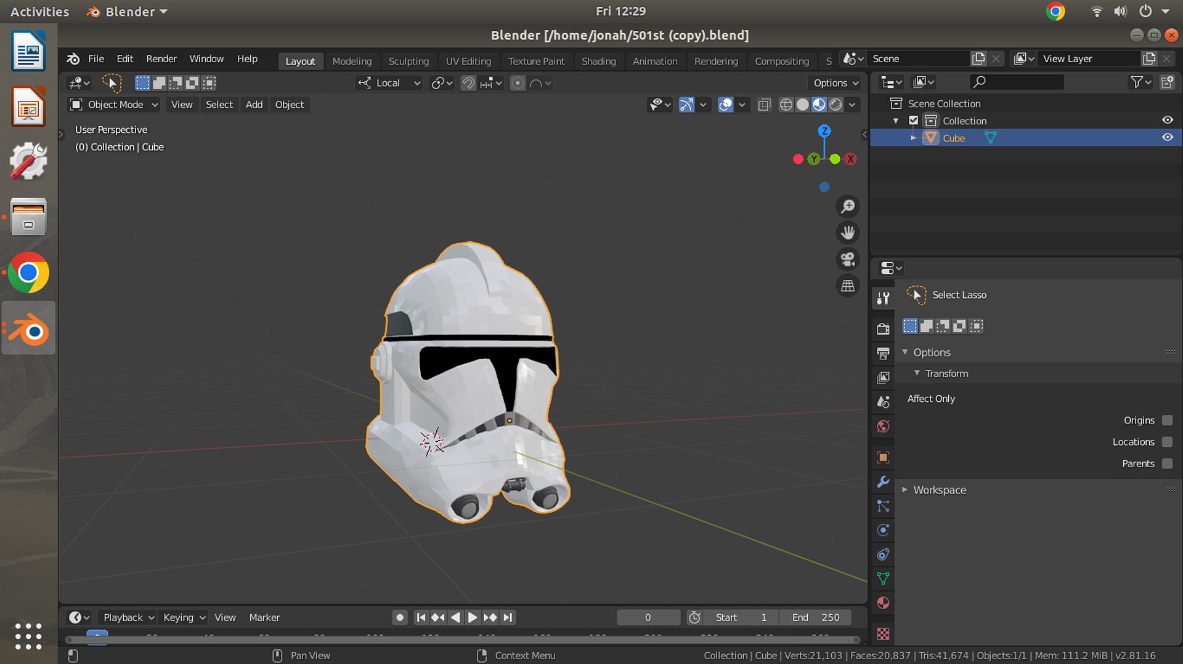
Task: Open Particle properties tab
Action: pos(883,506)
